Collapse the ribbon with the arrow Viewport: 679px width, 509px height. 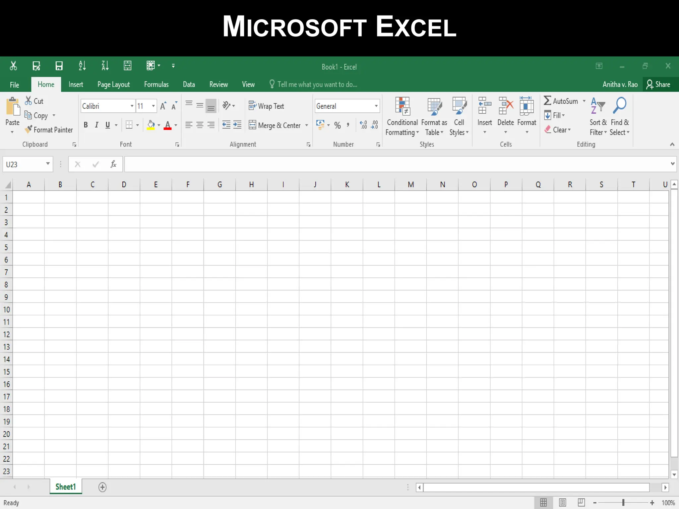pyautogui.click(x=672, y=144)
